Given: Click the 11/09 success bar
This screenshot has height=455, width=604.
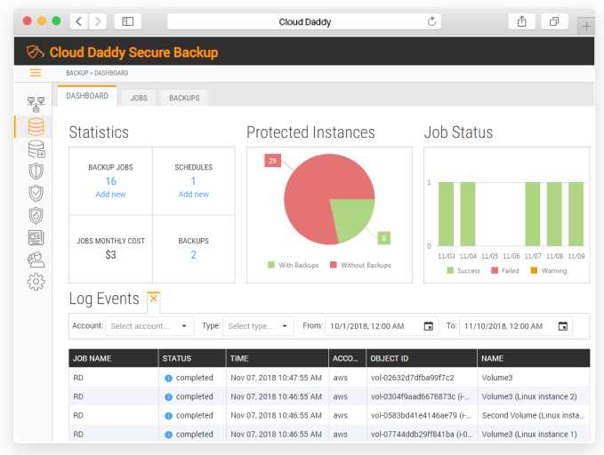Looking at the screenshot, I should (576, 214).
